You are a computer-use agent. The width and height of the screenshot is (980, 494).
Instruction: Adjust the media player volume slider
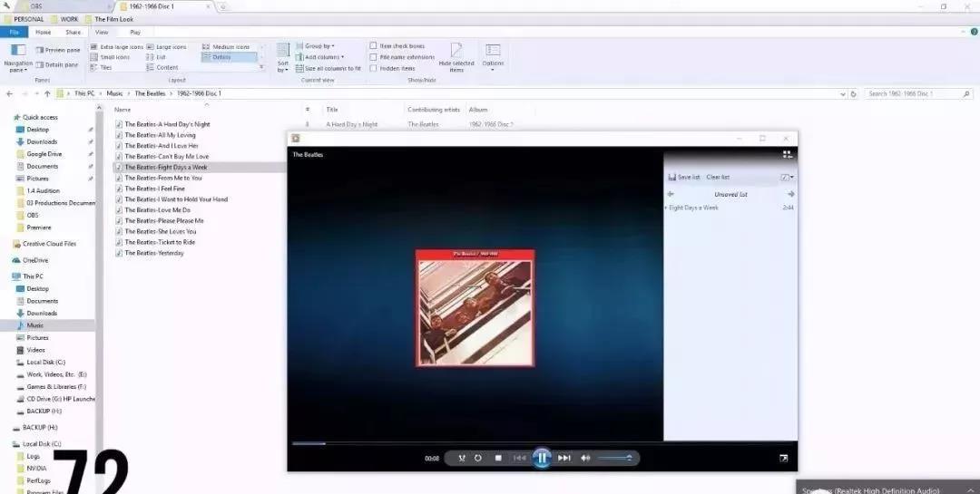(615, 458)
